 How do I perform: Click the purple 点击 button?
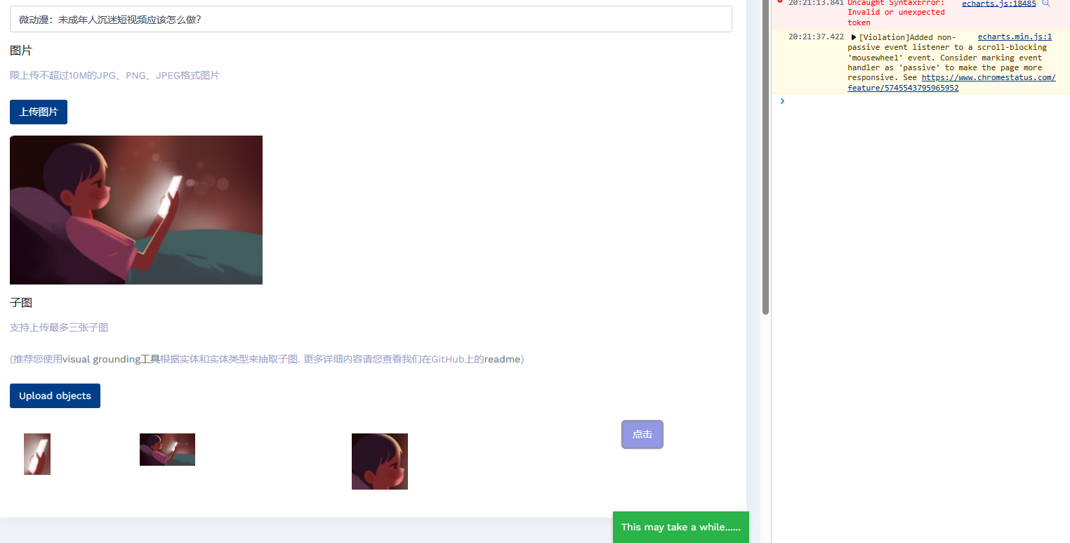click(x=642, y=434)
